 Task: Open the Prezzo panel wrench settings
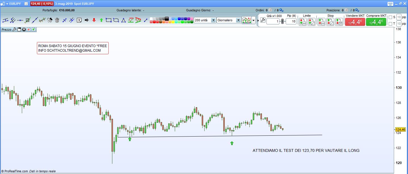coord(14,29)
